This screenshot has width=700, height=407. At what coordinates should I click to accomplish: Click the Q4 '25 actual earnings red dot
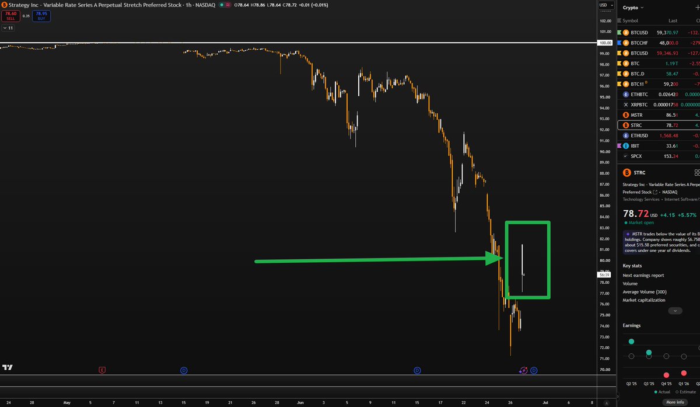[666, 375]
